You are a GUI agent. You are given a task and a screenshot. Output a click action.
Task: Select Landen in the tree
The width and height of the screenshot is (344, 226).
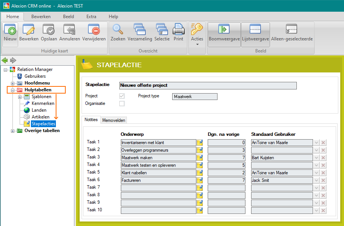point(39,110)
